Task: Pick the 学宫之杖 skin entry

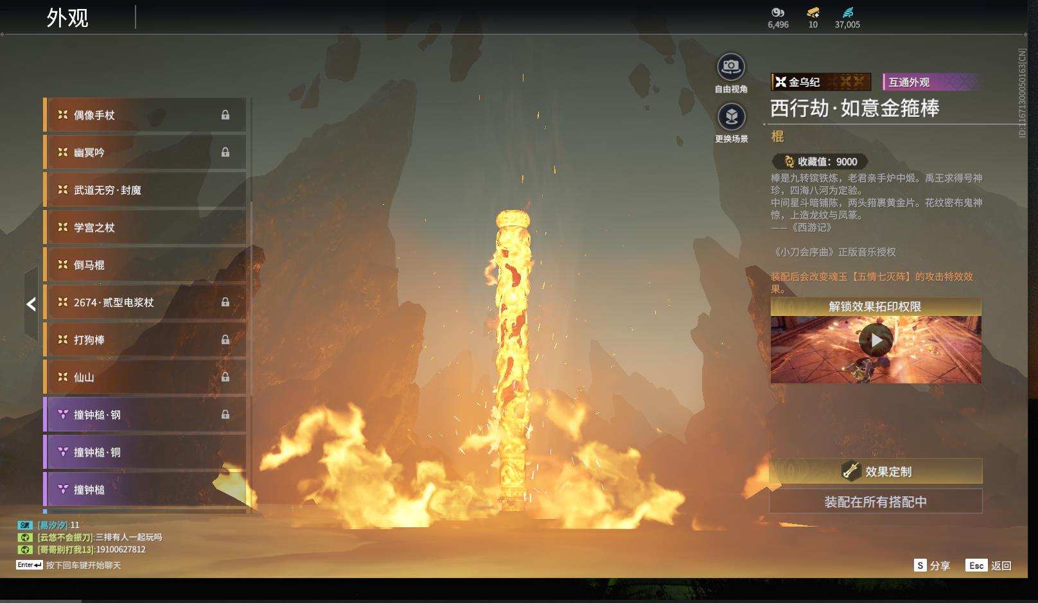Action: click(x=145, y=227)
